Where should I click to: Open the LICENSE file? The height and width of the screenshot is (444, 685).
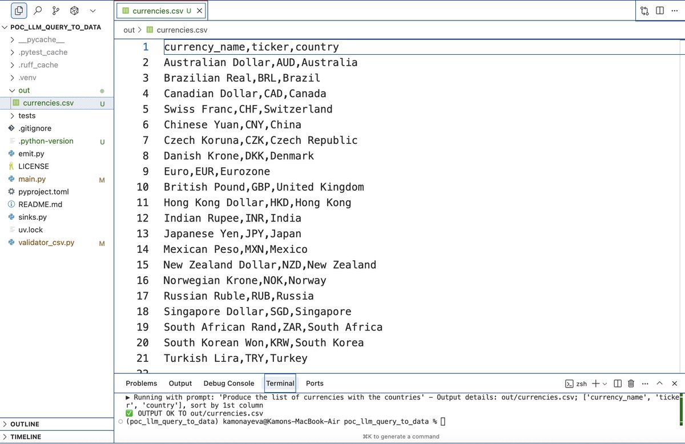coord(34,166)
